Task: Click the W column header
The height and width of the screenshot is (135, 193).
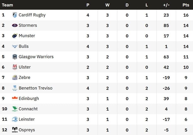Action: coord(108,5)
